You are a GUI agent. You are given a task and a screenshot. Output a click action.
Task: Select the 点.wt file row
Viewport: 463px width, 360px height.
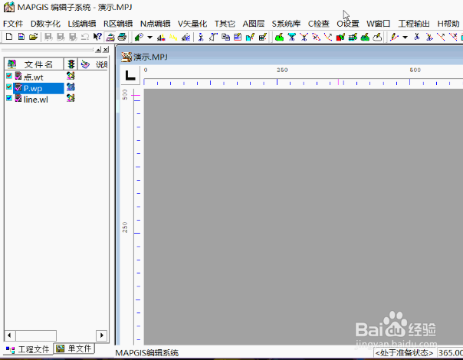pos(33,76)
